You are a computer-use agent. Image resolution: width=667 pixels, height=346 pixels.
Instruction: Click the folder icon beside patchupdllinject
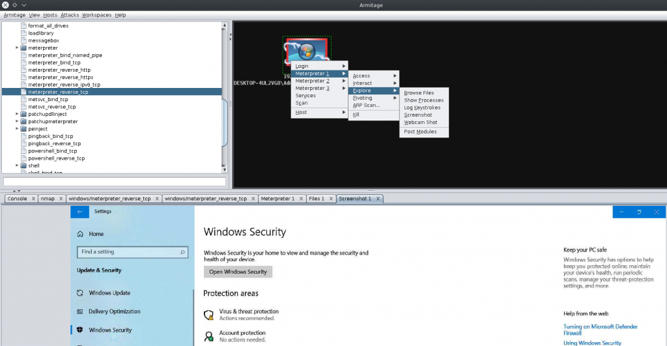24,114
